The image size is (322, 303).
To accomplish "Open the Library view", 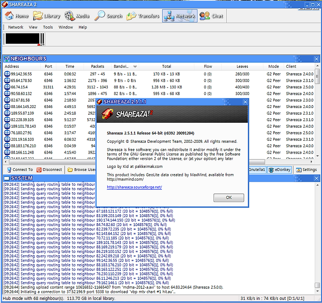I will [47, 16].
